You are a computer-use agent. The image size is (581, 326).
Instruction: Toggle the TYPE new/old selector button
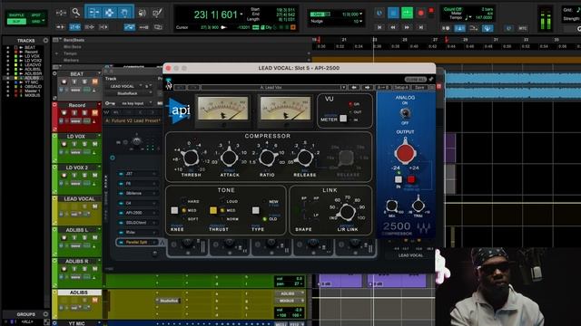click(255, 210)
